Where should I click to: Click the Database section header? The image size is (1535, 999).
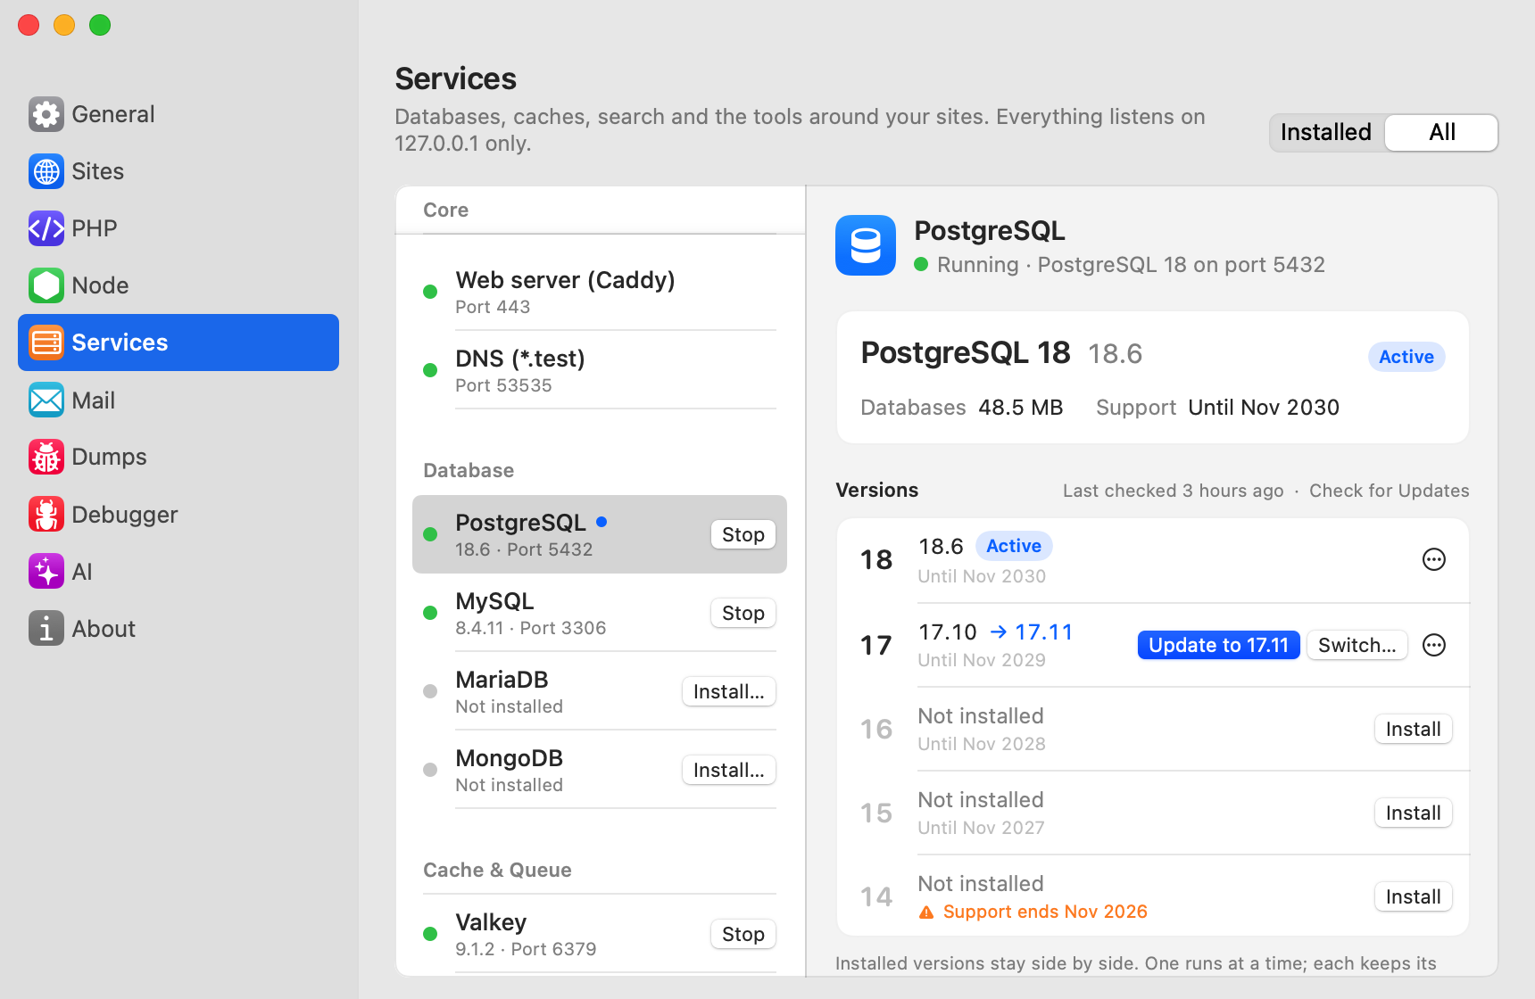click(x=469, y=470)
